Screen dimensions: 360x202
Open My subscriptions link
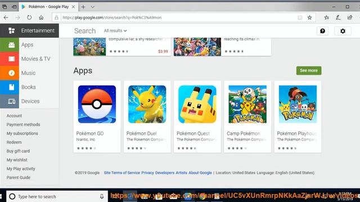[22, 134]
